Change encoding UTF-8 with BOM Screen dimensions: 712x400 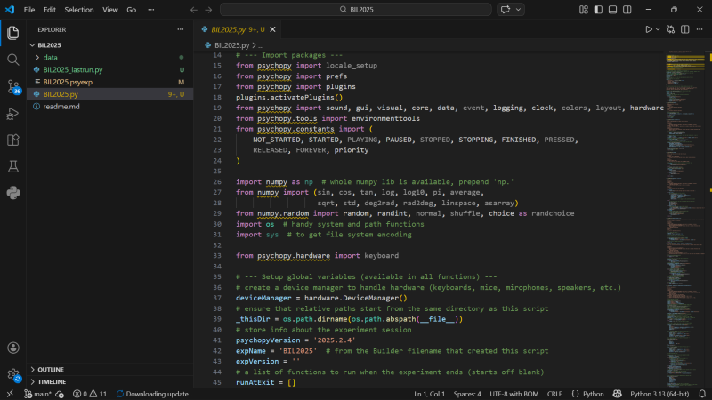click(514, 394)
